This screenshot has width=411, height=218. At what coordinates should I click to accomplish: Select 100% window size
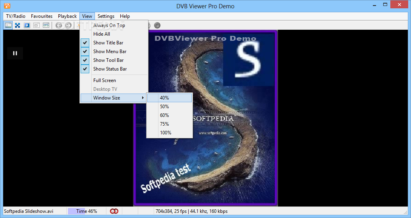(170, 133)
